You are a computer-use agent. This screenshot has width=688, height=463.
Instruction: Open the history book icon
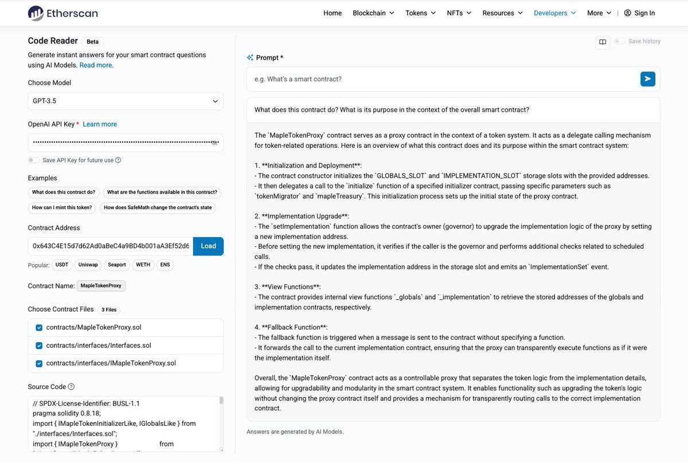(x=603, y=42)
